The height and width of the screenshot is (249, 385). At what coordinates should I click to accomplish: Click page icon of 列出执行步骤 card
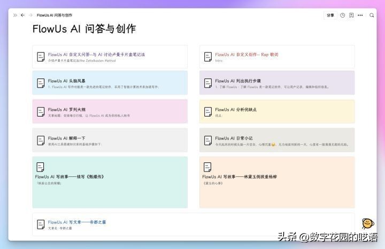tap(207, 83)
